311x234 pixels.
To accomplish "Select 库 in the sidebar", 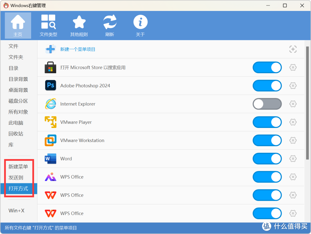I will pos(11,145).
